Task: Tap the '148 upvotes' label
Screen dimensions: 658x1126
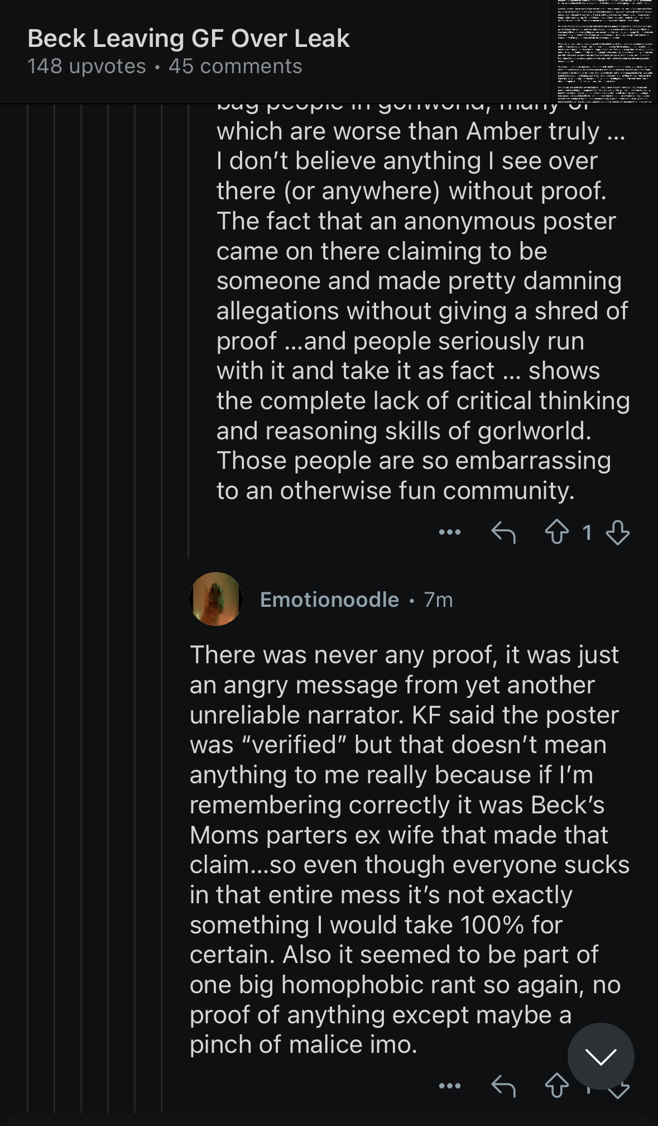Action: (87, 66)
